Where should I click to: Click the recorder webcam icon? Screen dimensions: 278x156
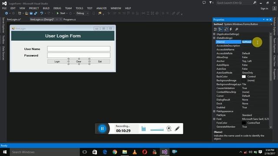tap(169, 129)
